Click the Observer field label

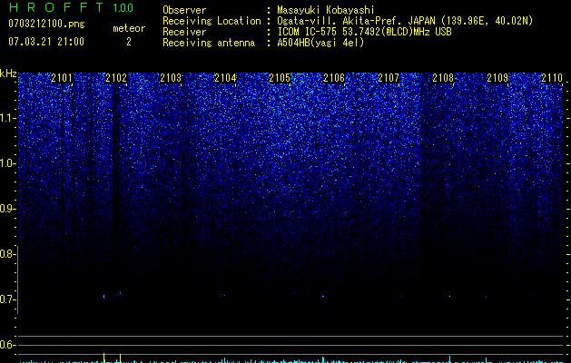coord(184,10)
